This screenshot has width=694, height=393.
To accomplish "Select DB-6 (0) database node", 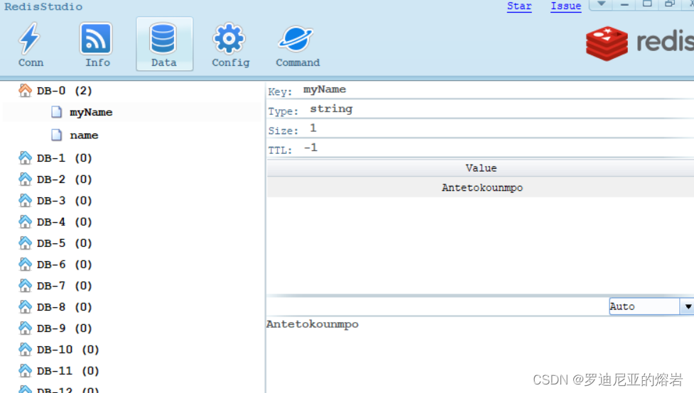I will [x=64, y=264].
